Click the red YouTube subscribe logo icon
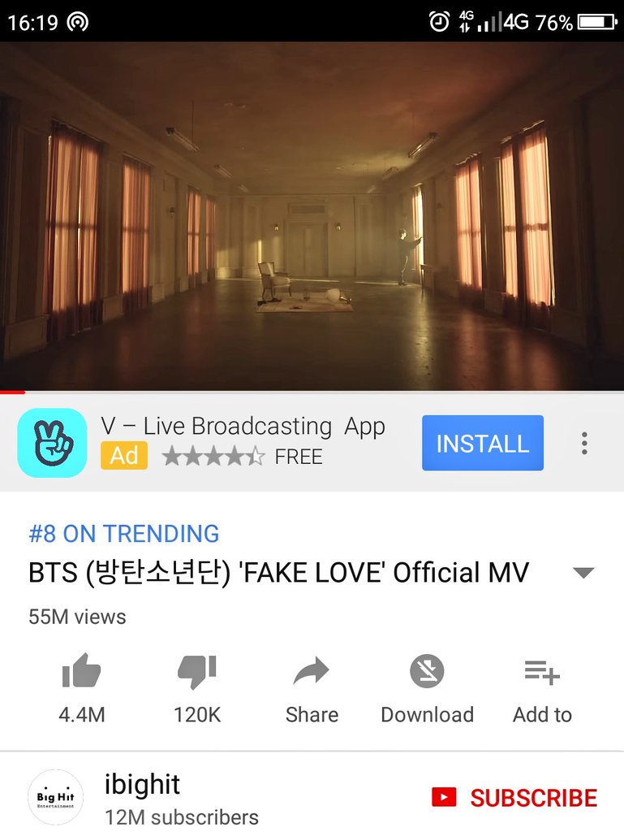Viewport: 624px width, 832px height. [x=444, y=797]
